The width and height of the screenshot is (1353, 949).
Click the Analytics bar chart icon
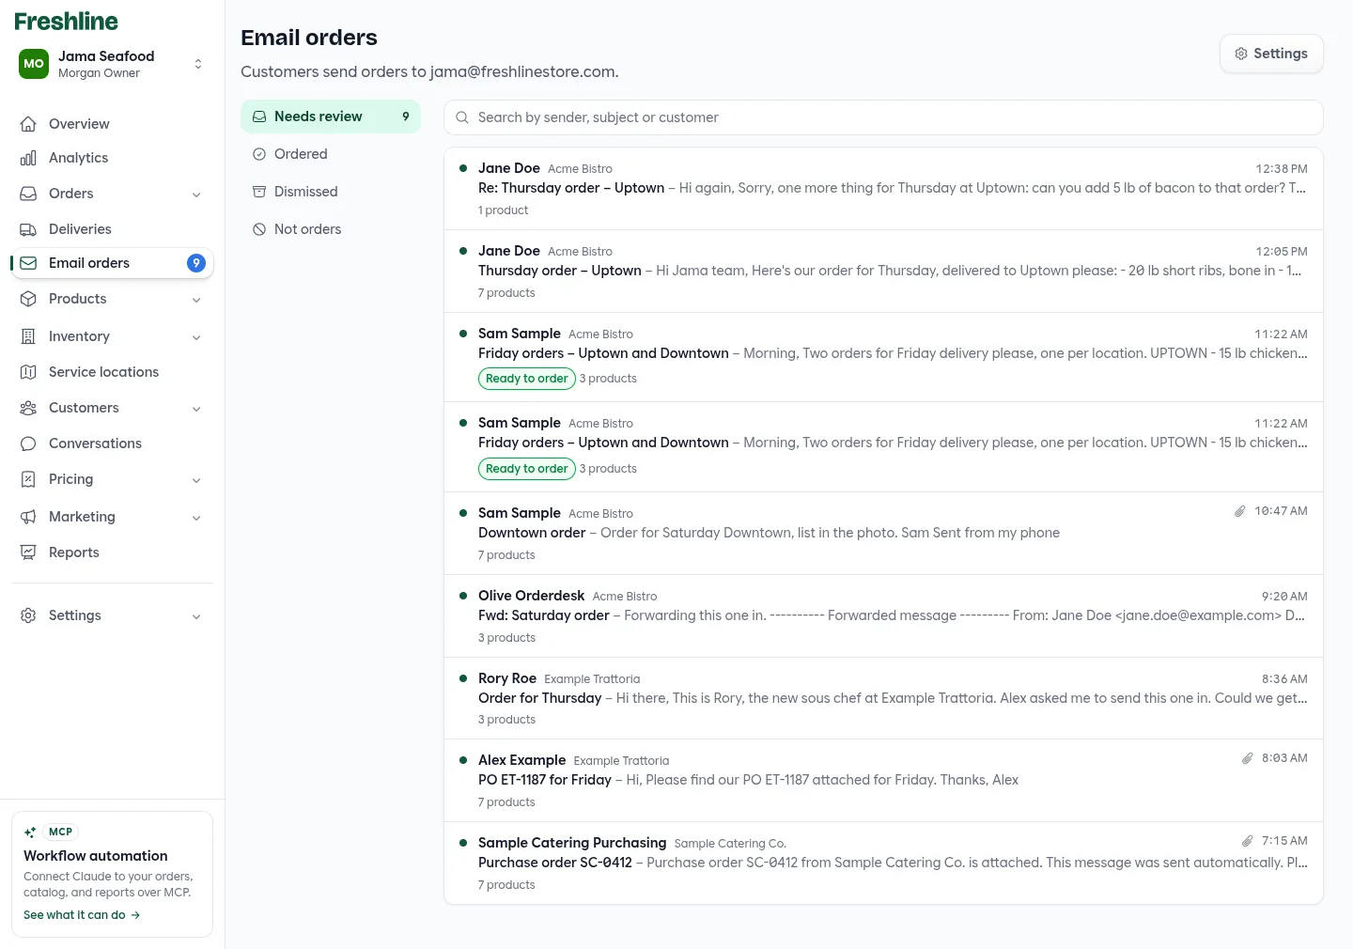pyautogui.click(x=28, y=158)
